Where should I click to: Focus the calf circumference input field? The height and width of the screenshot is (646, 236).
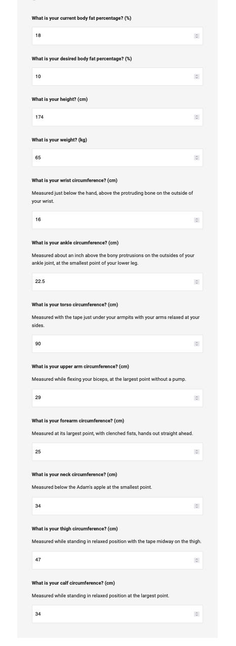coord(117,614)
